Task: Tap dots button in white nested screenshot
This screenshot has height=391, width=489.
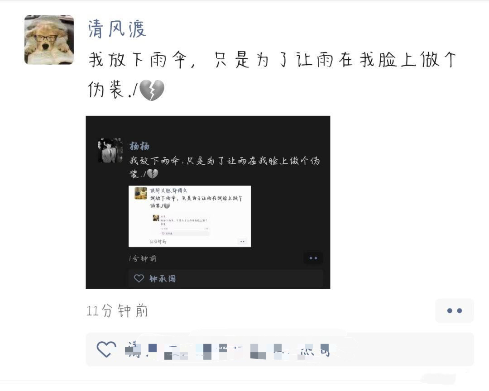Action: tap(242, 241)
